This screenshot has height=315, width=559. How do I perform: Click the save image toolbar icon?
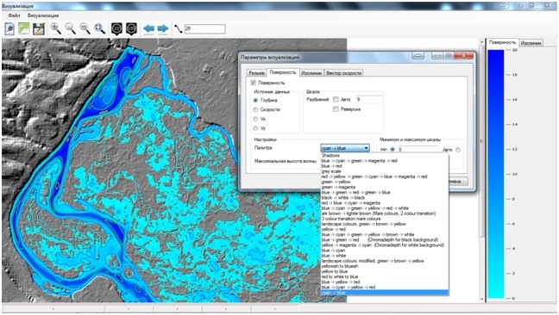point(39,28)
